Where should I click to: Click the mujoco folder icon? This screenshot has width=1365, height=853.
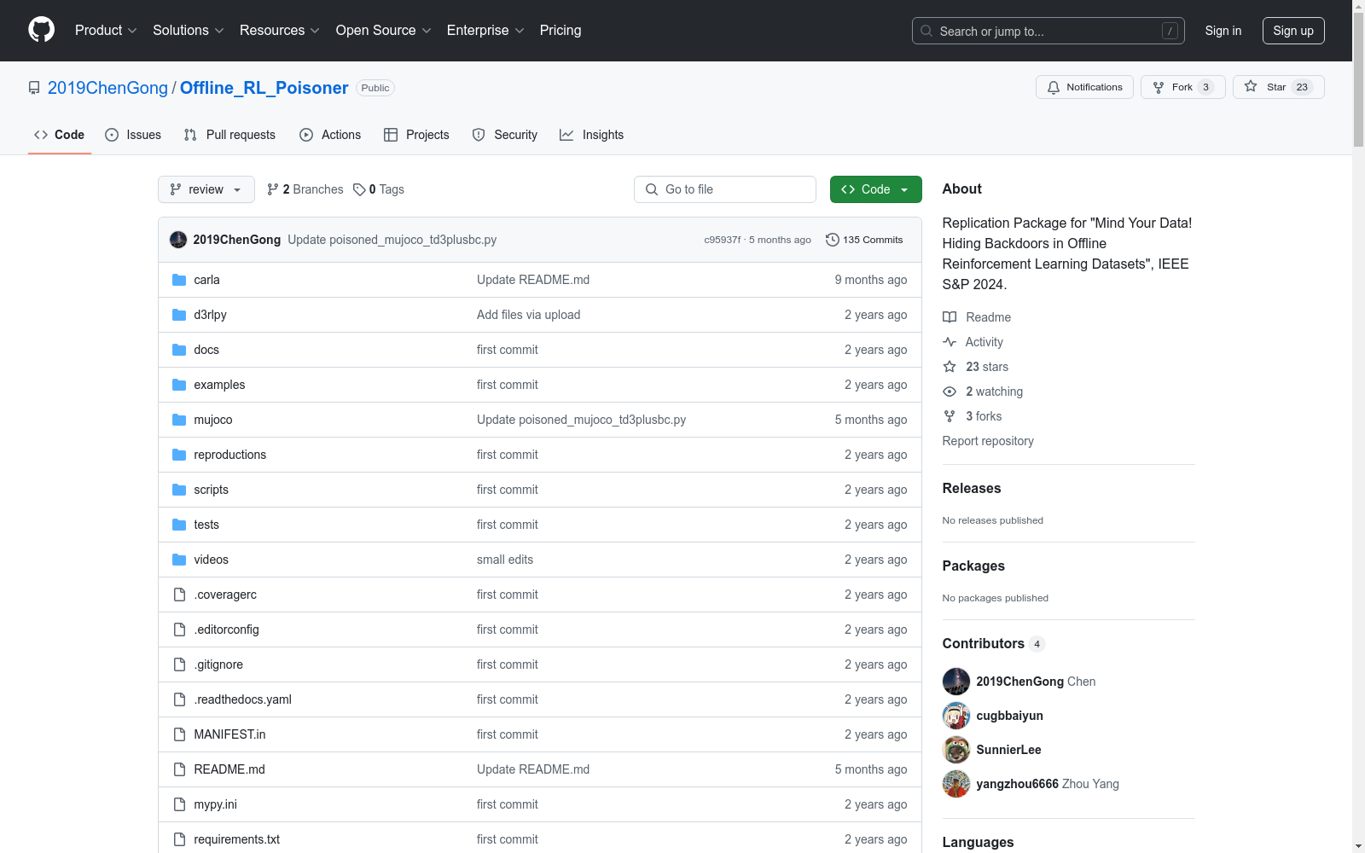pyautogui.click(x=179, y=420)
